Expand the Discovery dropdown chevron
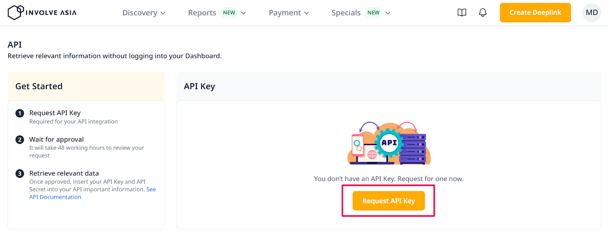608x231 pixels. coord(163,13)
